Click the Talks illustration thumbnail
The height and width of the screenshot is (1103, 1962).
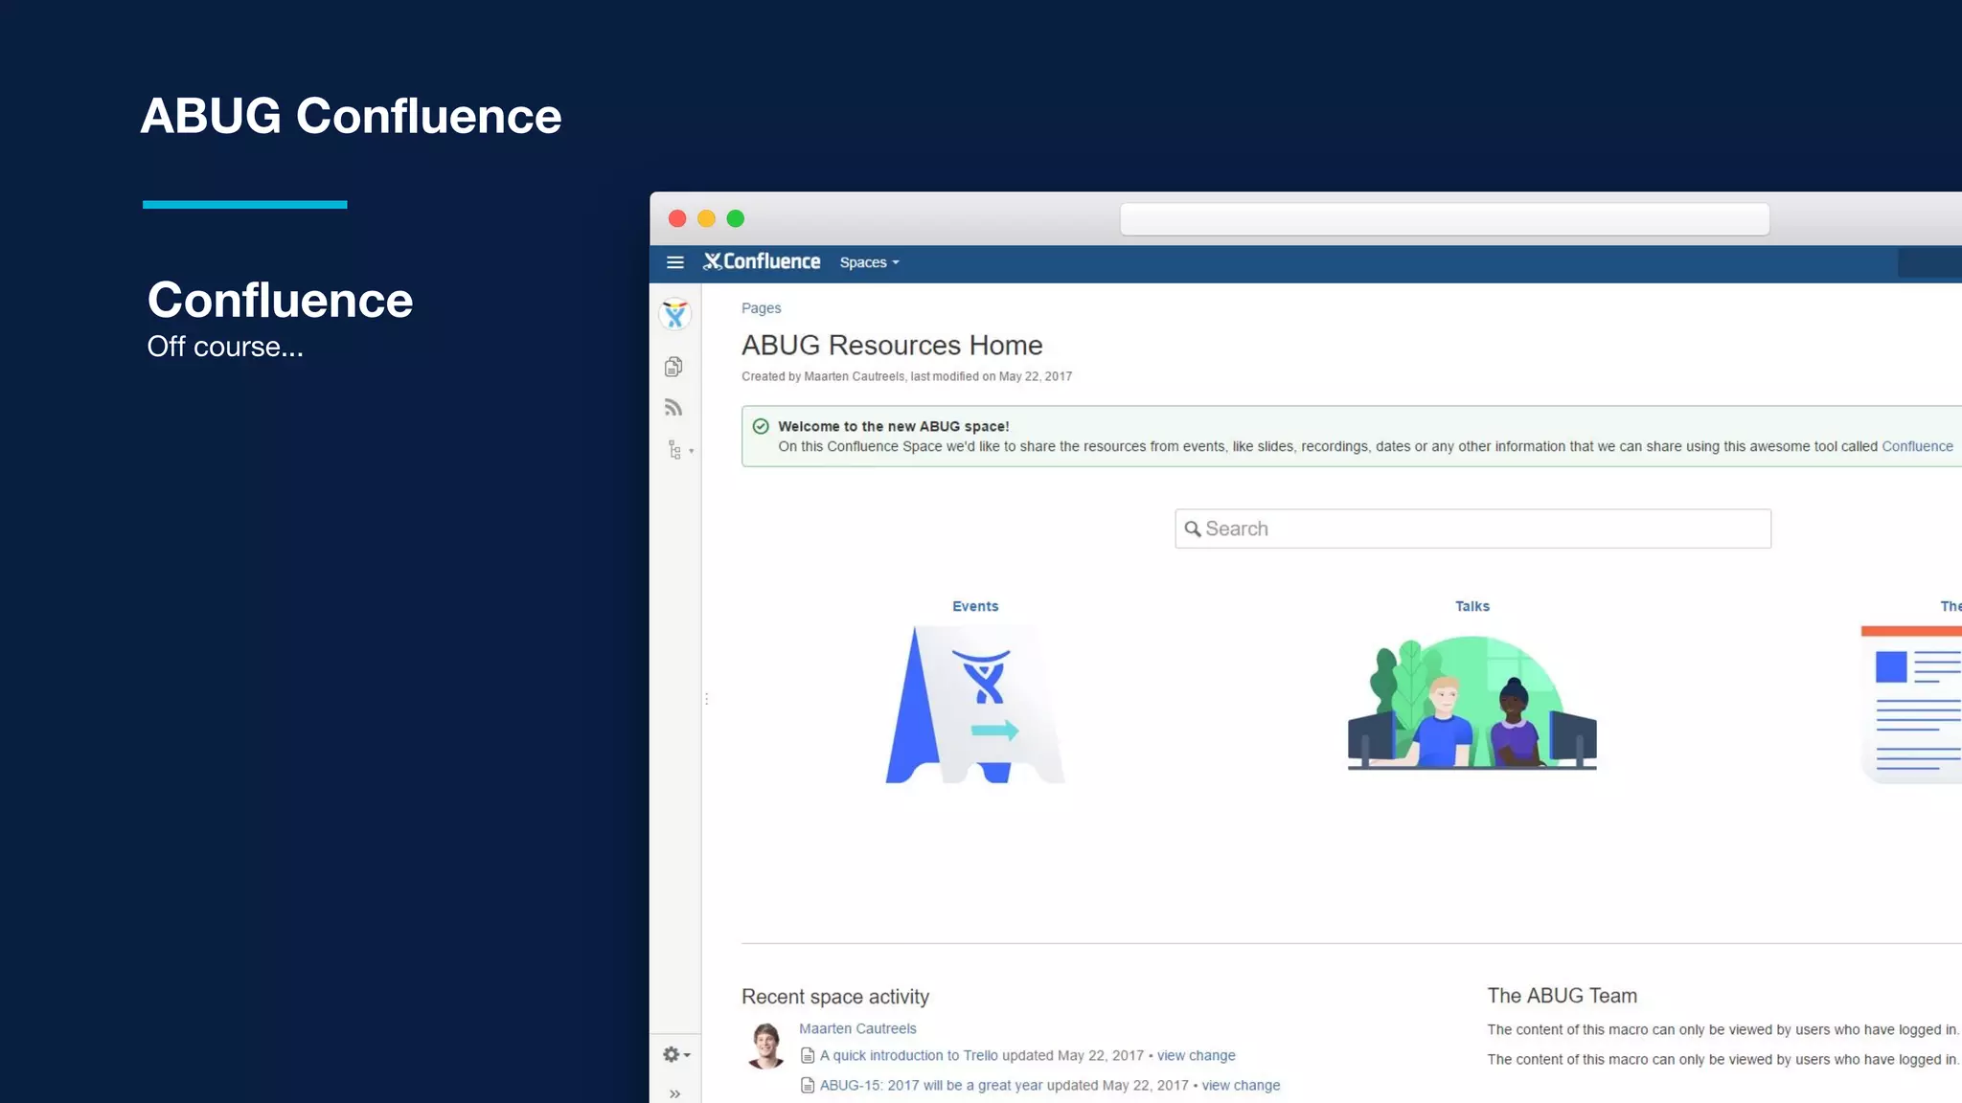(1471, 704)
